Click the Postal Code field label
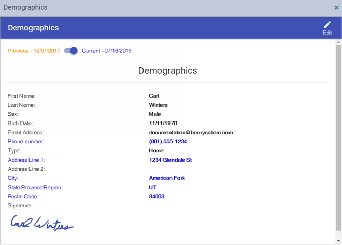342x245 pixels. tap(23, 196)
